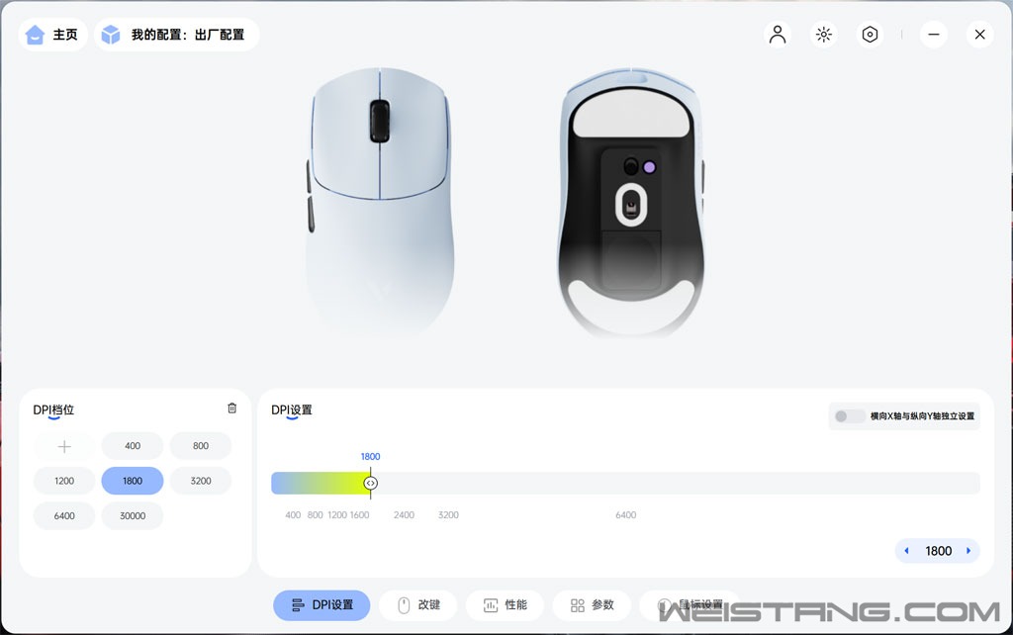
Task: Delete DPI level with trash icon
Action: point(231,408)
